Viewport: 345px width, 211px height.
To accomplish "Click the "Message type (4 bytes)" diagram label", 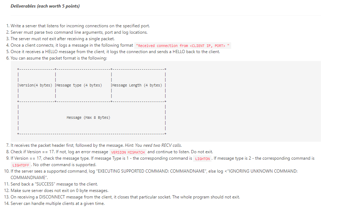I will pyautogui.click(x=81, y=85).
